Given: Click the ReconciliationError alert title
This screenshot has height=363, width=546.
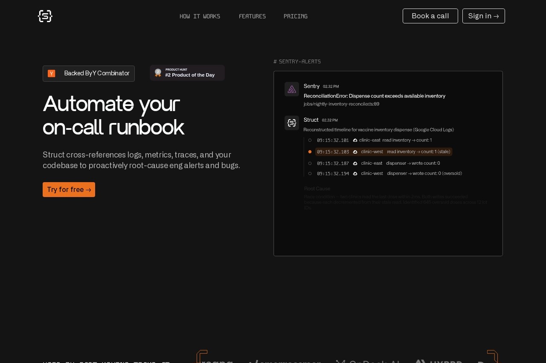Looking at the screenshot, I should click(x=374, y=96).
